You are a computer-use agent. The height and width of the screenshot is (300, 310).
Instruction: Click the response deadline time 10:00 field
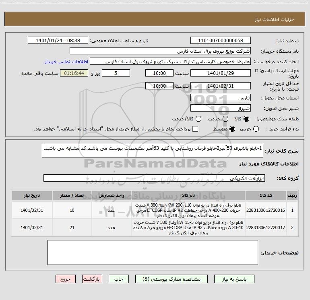click(x=159, y=73)
